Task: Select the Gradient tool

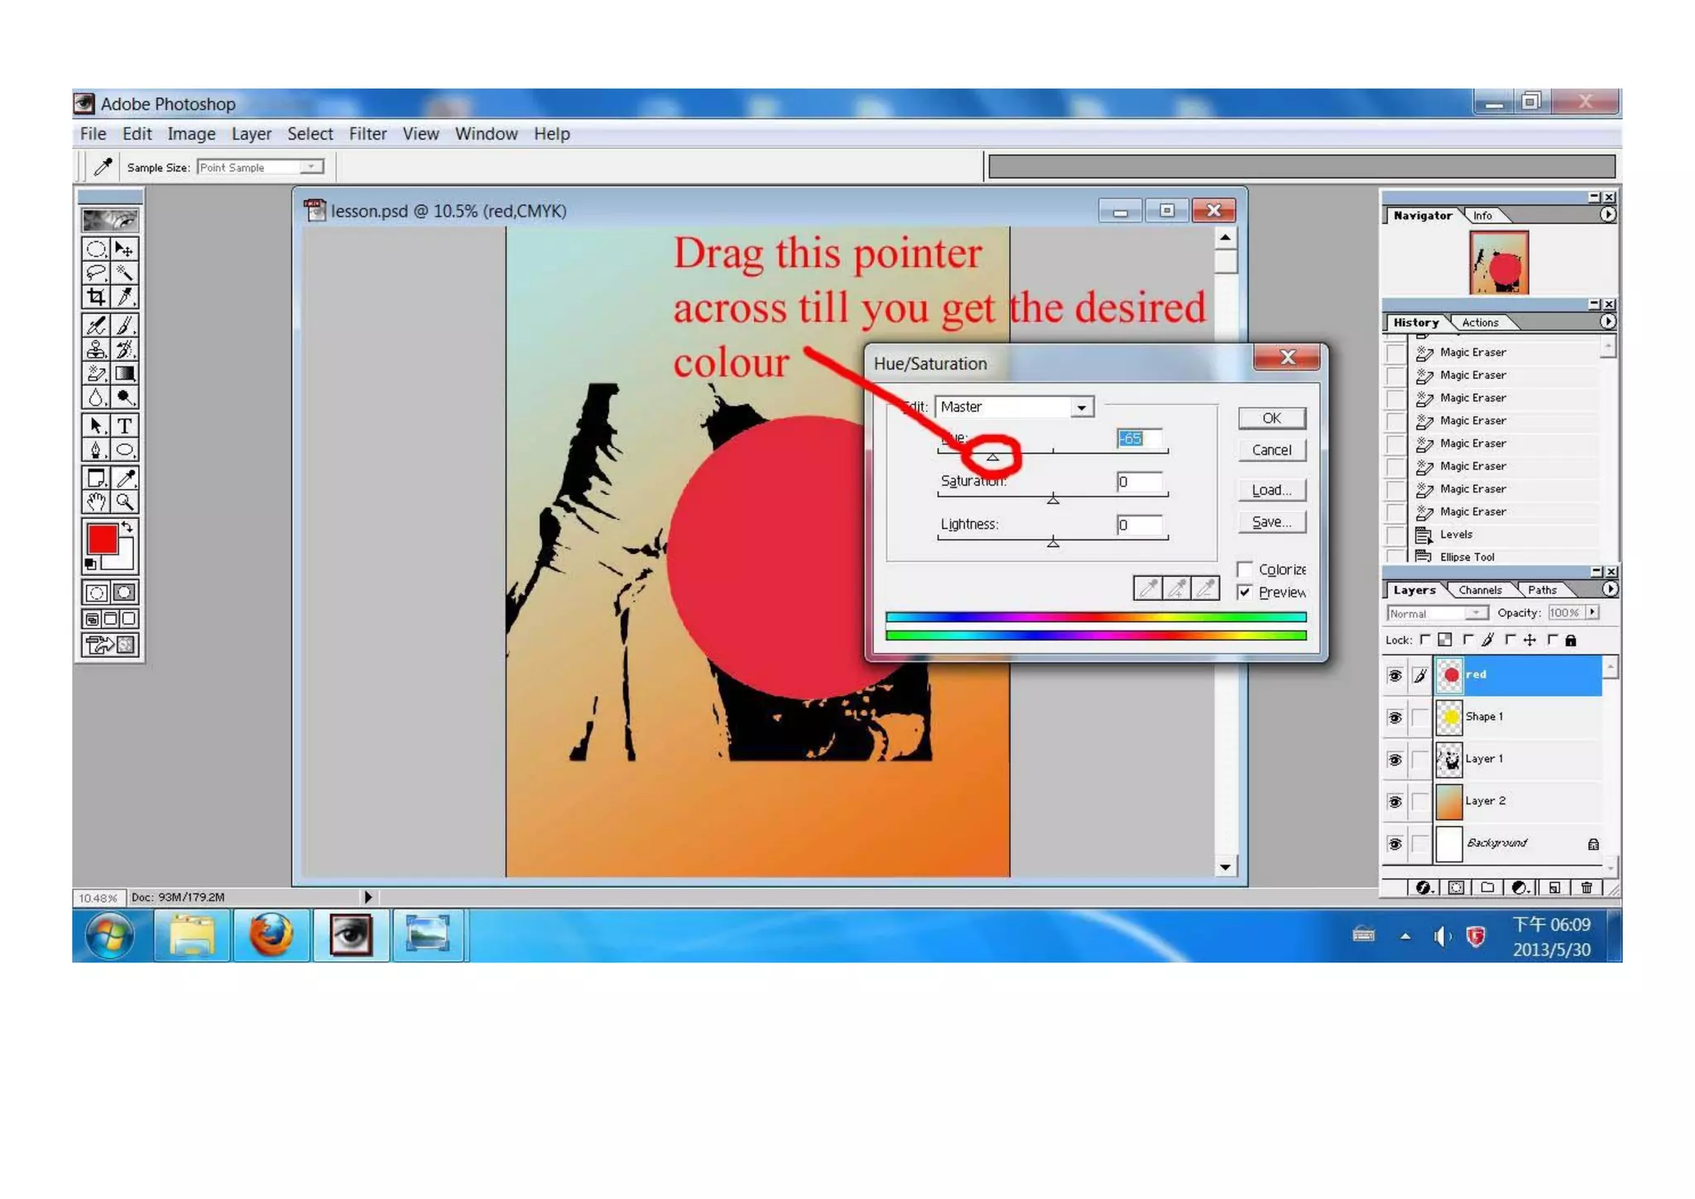Action: click(124, 373)
